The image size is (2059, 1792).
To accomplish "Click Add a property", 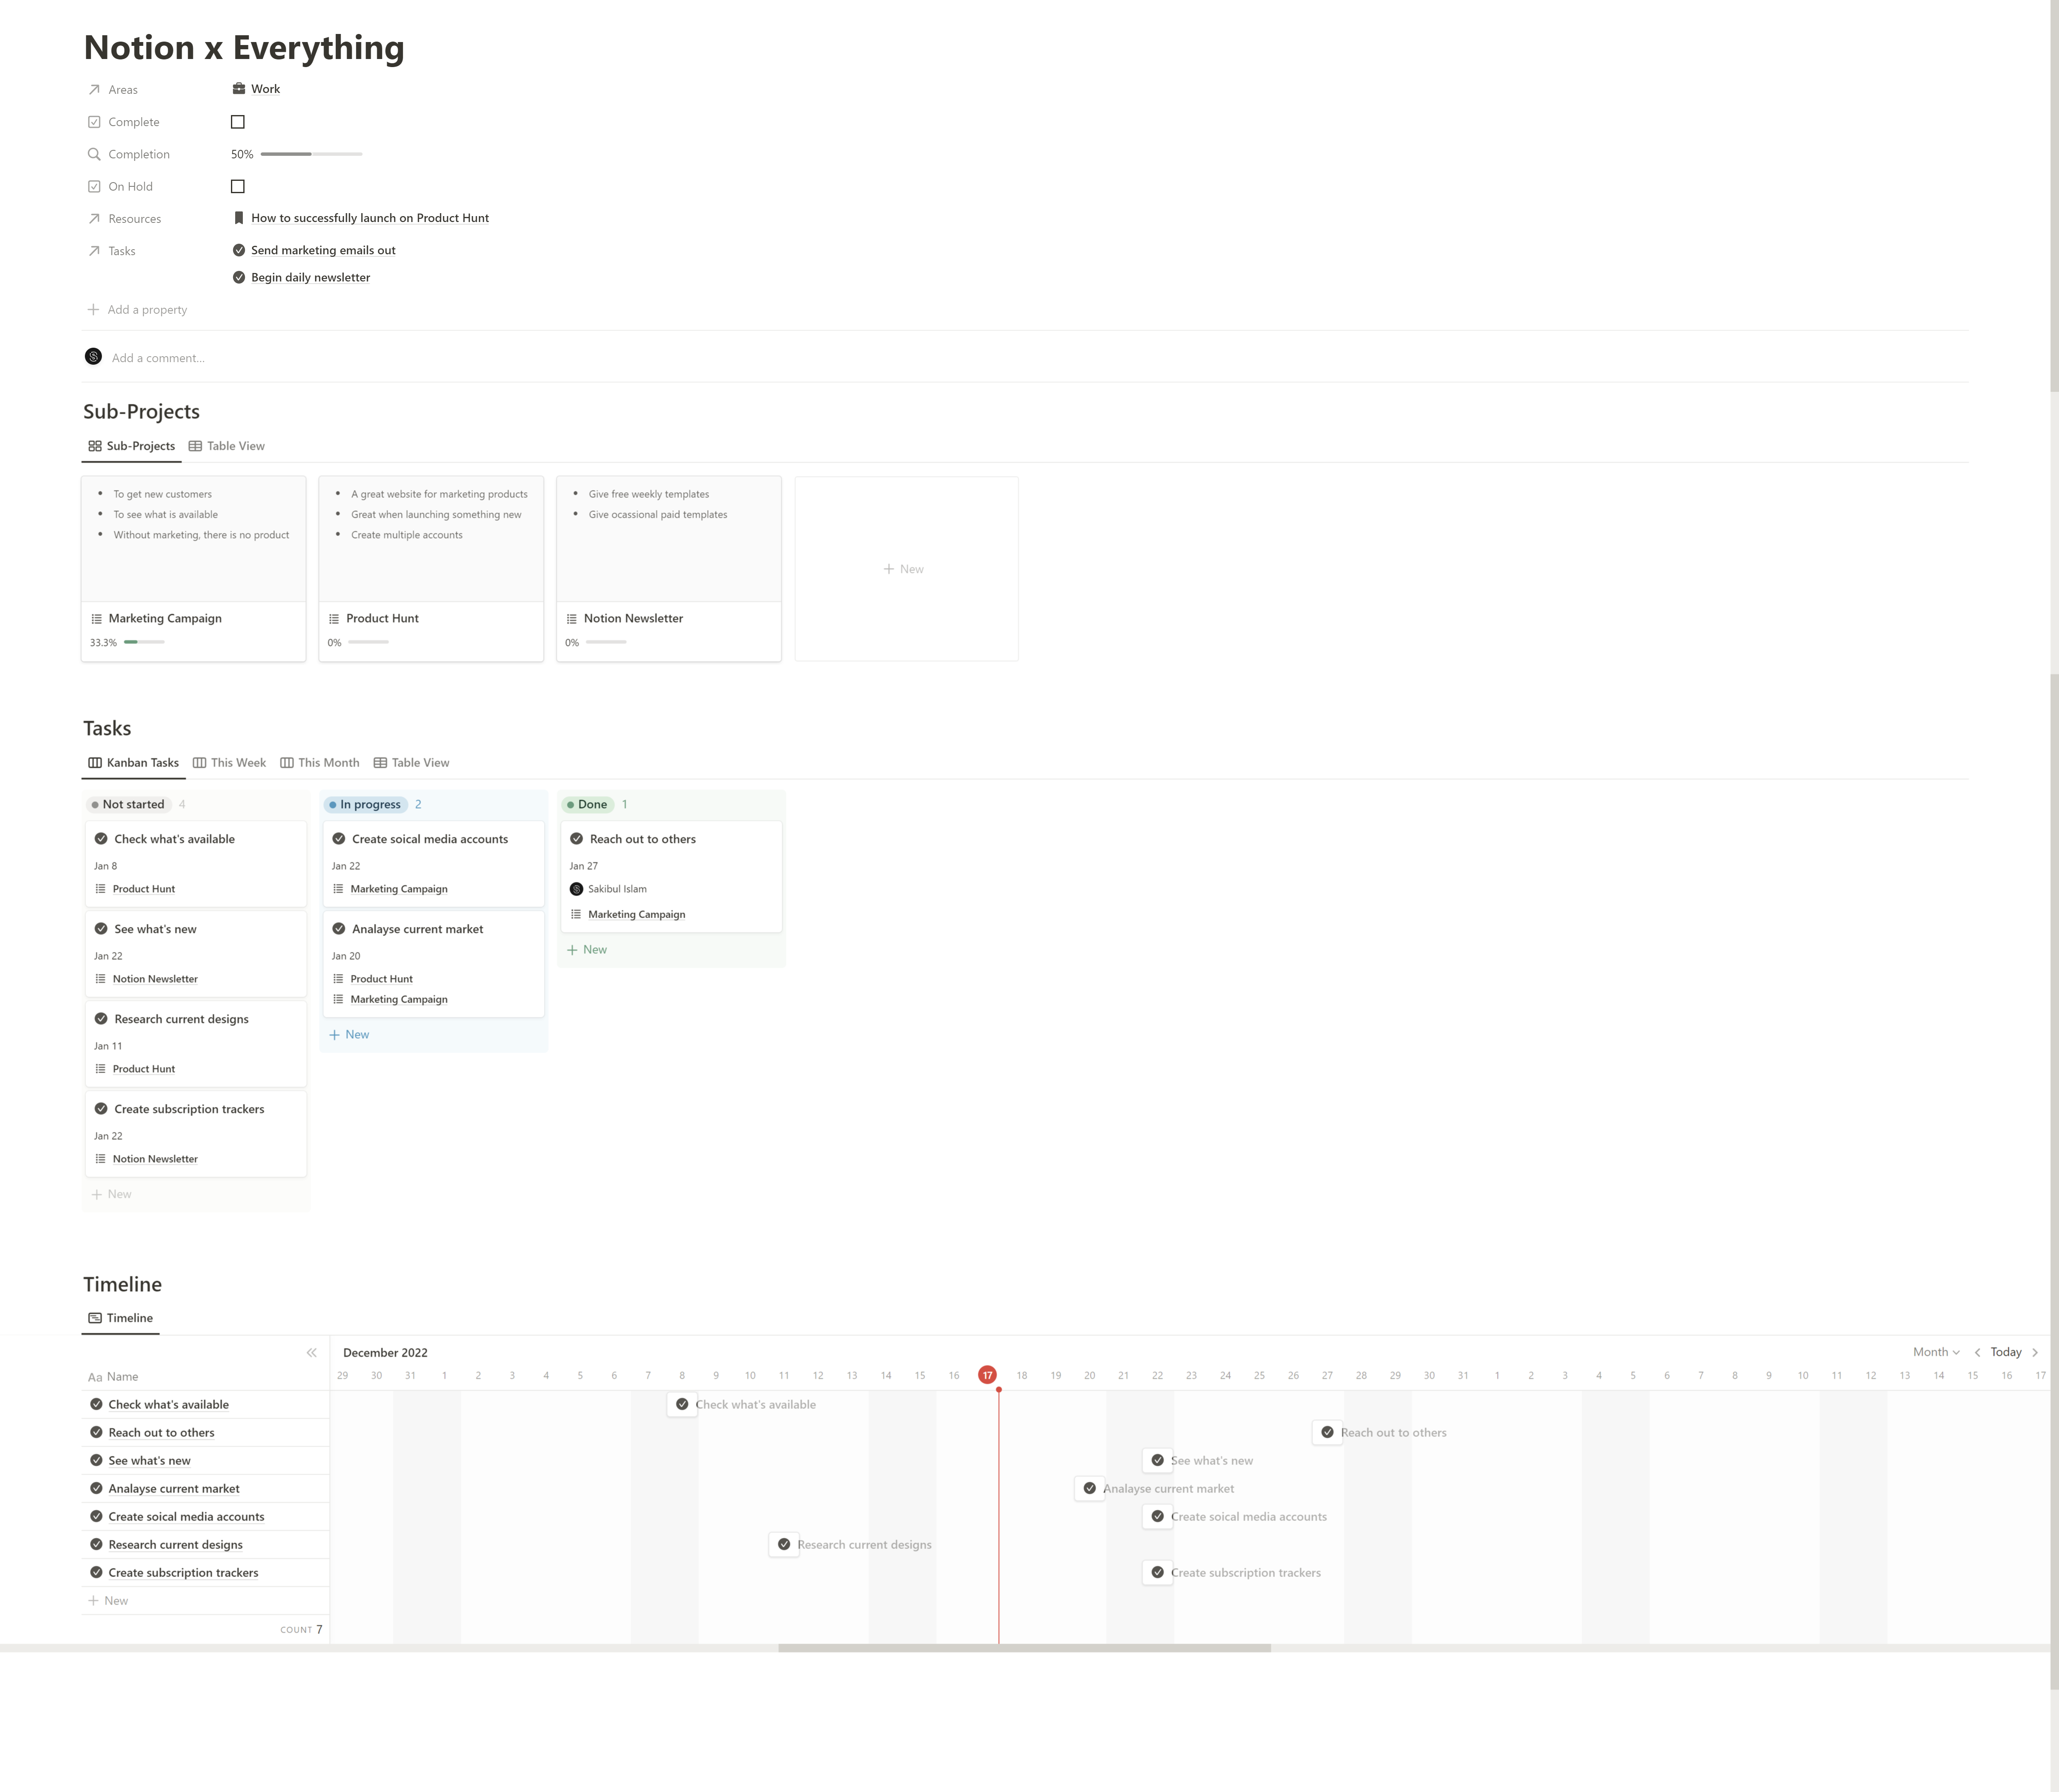I will point(138,310).
